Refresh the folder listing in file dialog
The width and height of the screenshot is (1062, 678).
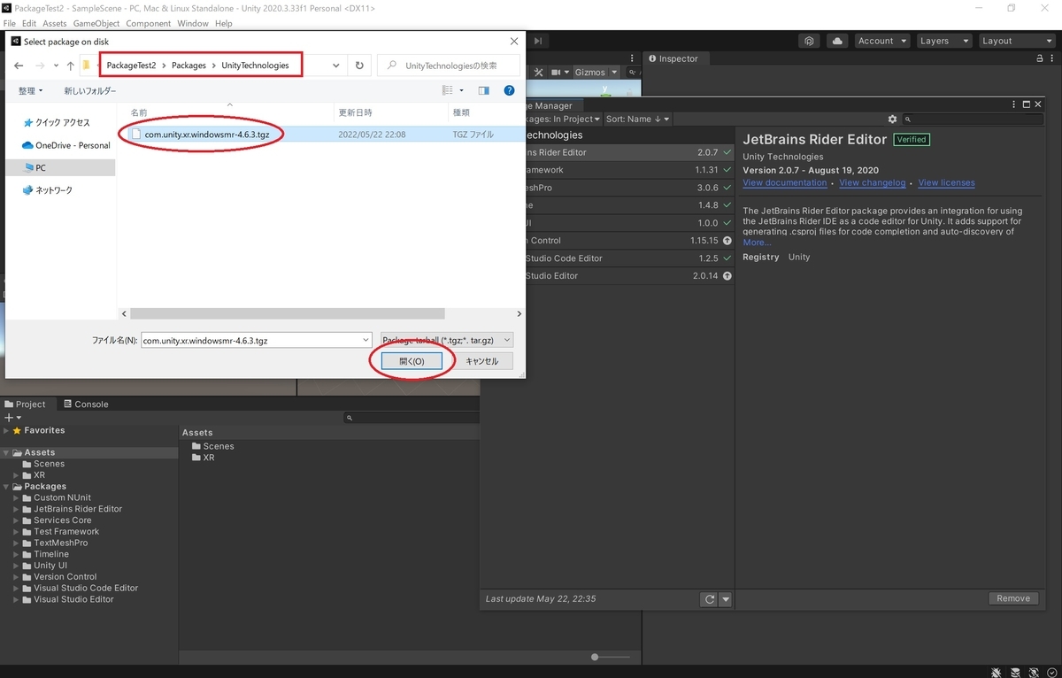pyautogui.click(x=359, y=65)
